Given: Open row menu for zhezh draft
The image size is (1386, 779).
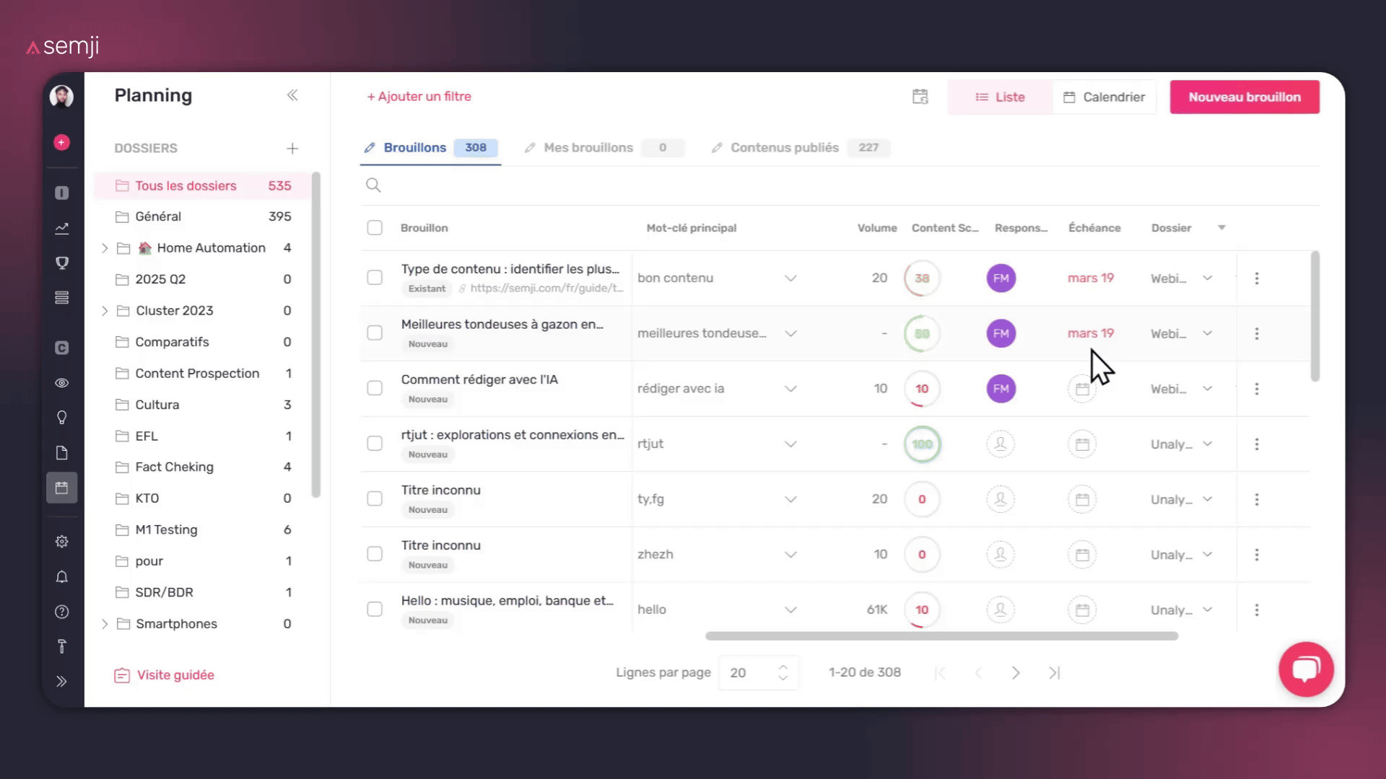Looking at the screenshot, I should click(x=1257, y=555).
